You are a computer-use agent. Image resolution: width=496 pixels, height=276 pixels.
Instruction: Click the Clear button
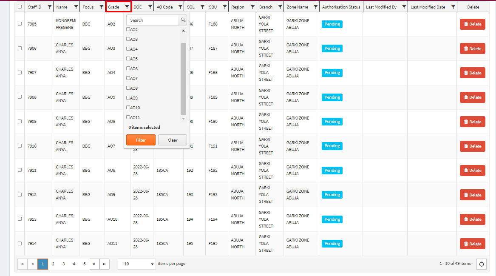click(x=172, y=139)
